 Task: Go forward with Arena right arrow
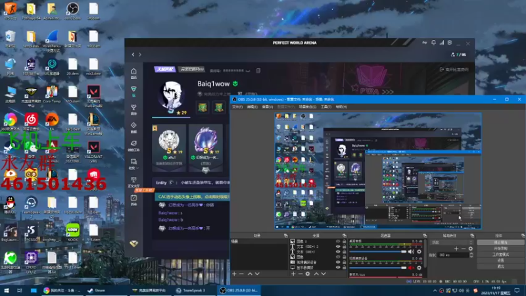(140, 55)
